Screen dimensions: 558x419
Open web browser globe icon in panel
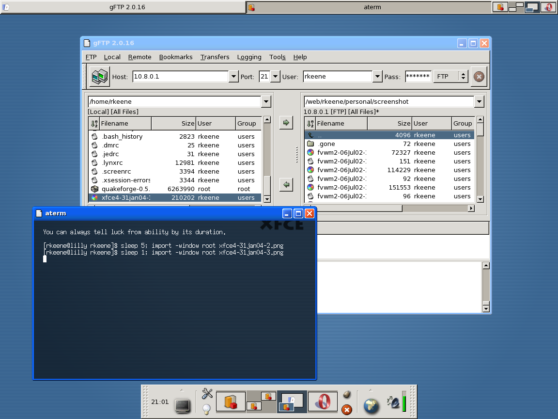coord(371,406)
